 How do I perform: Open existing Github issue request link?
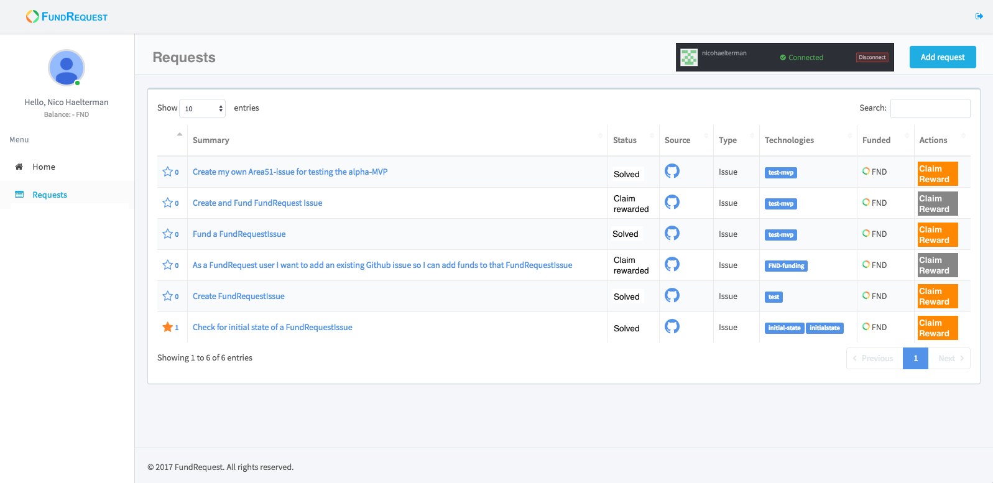382,265
